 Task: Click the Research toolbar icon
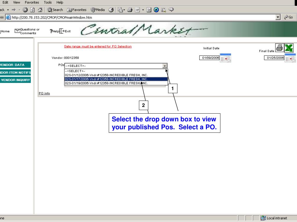[x=164, y=10]
